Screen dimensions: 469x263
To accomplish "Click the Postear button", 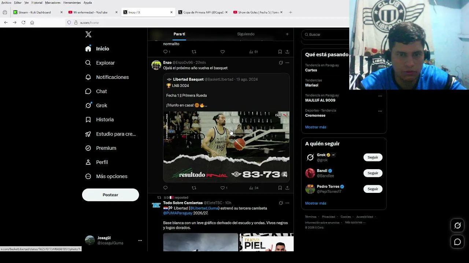I will tap(110, 195).
